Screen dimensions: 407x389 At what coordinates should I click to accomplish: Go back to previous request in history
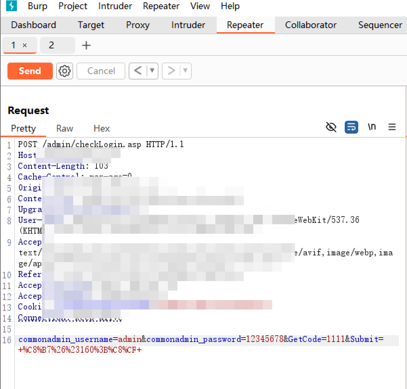138,71
